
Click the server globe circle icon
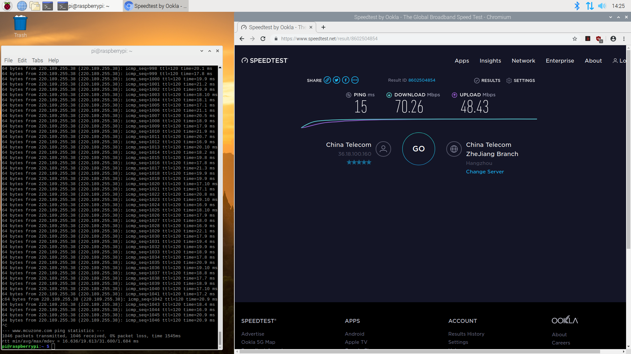[454, 149]
